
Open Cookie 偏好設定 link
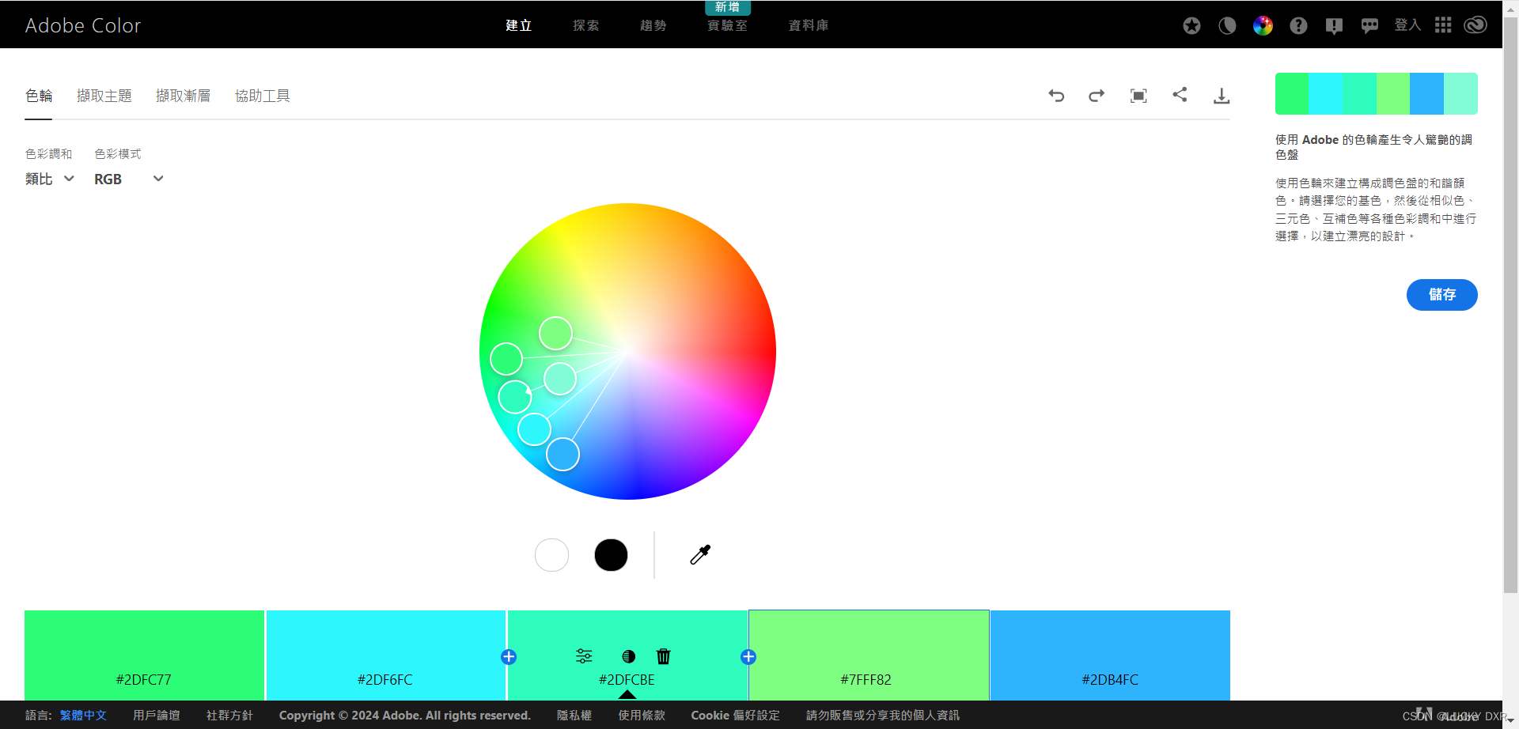(736, 715)
